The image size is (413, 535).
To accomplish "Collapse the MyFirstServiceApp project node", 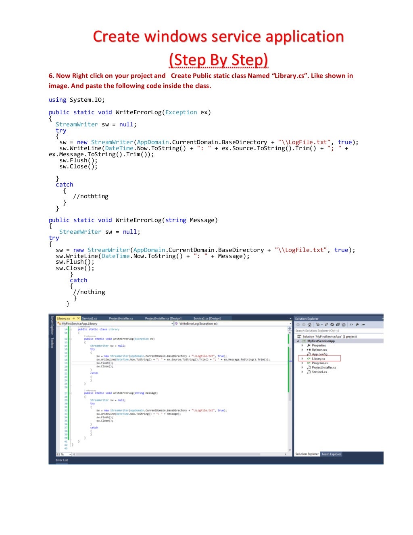I will pos(298,341).
